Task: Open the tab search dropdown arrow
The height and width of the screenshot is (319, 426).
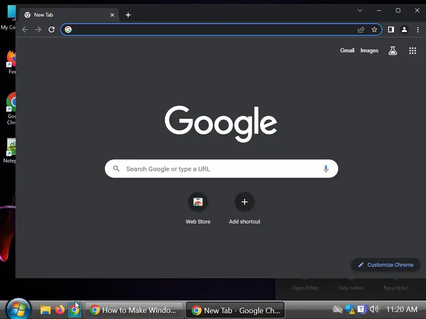Action: tap(360, 10)
